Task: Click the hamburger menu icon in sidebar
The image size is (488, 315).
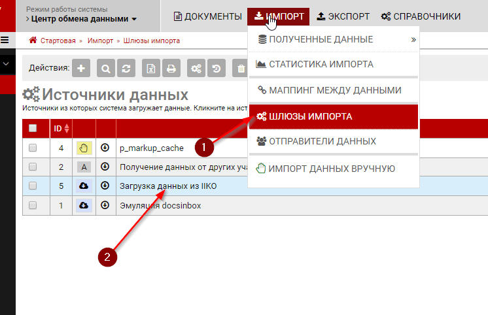Action: 5,41
